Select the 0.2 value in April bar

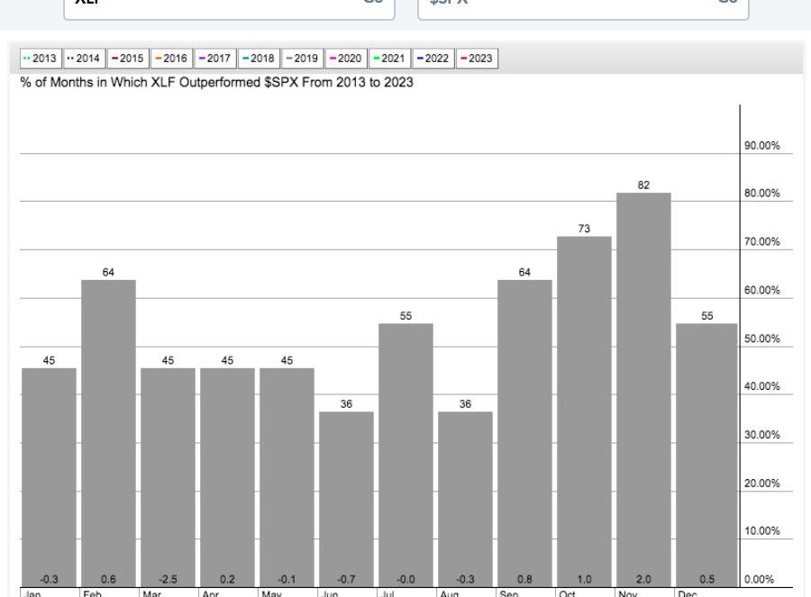point(228,579)
